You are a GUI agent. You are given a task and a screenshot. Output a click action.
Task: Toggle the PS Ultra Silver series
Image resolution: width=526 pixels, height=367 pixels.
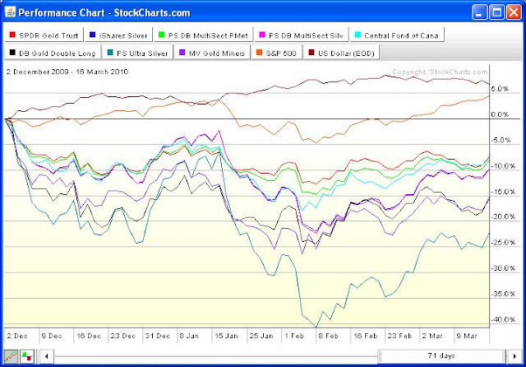pos(138,53)
